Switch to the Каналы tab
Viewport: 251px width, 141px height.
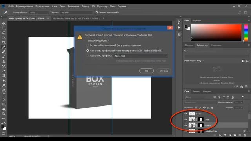click(196, 91)
